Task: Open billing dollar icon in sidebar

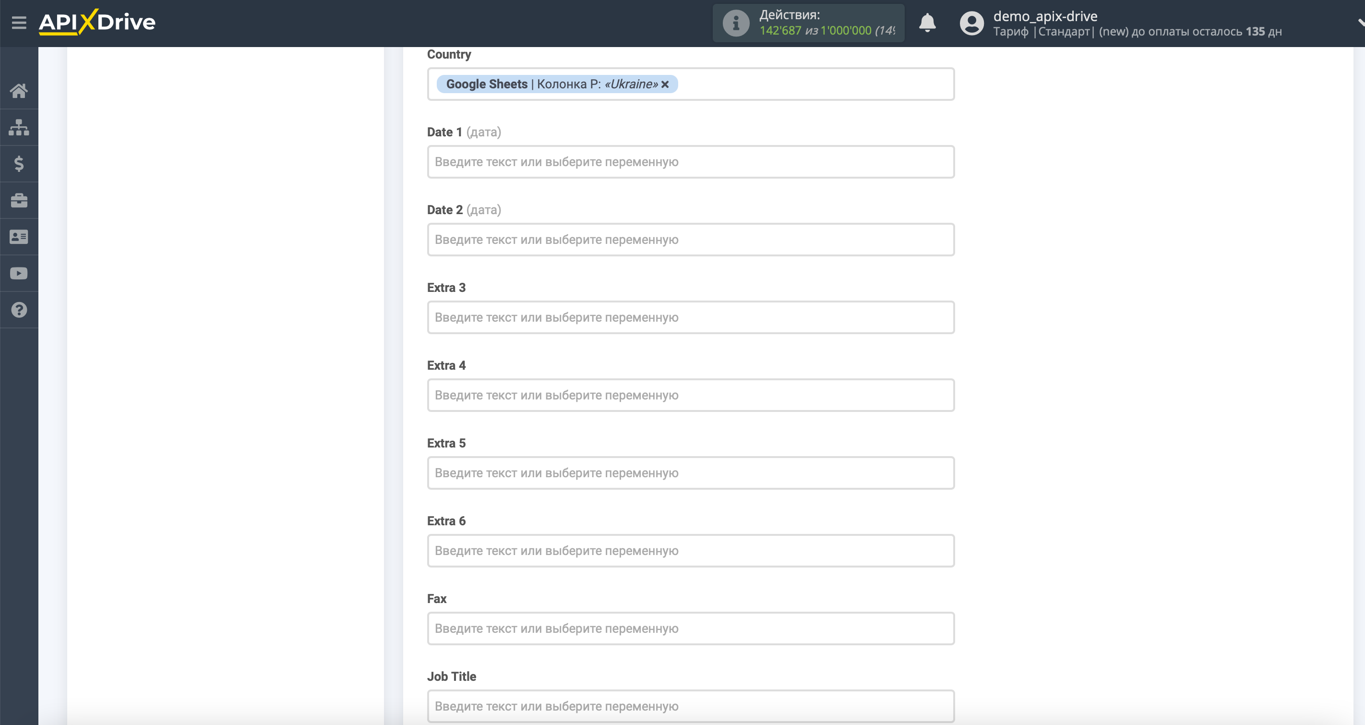Action: (19, 164)
